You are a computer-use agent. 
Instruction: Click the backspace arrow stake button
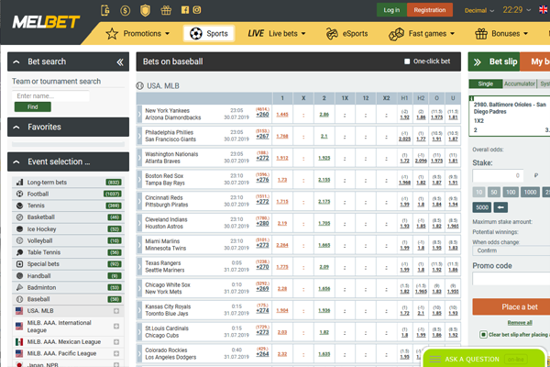pyautogui.click(x=500, y=207)
